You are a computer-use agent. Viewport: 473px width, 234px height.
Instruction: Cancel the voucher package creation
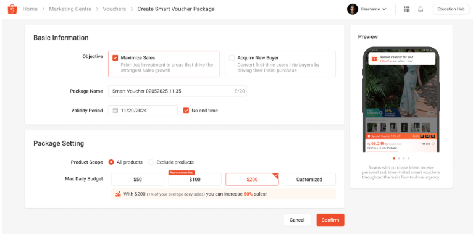pos(297,220)
